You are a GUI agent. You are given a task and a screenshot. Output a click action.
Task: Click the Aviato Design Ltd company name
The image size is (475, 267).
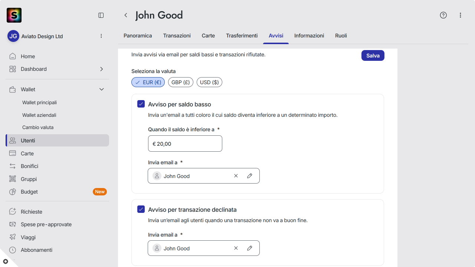42,36
